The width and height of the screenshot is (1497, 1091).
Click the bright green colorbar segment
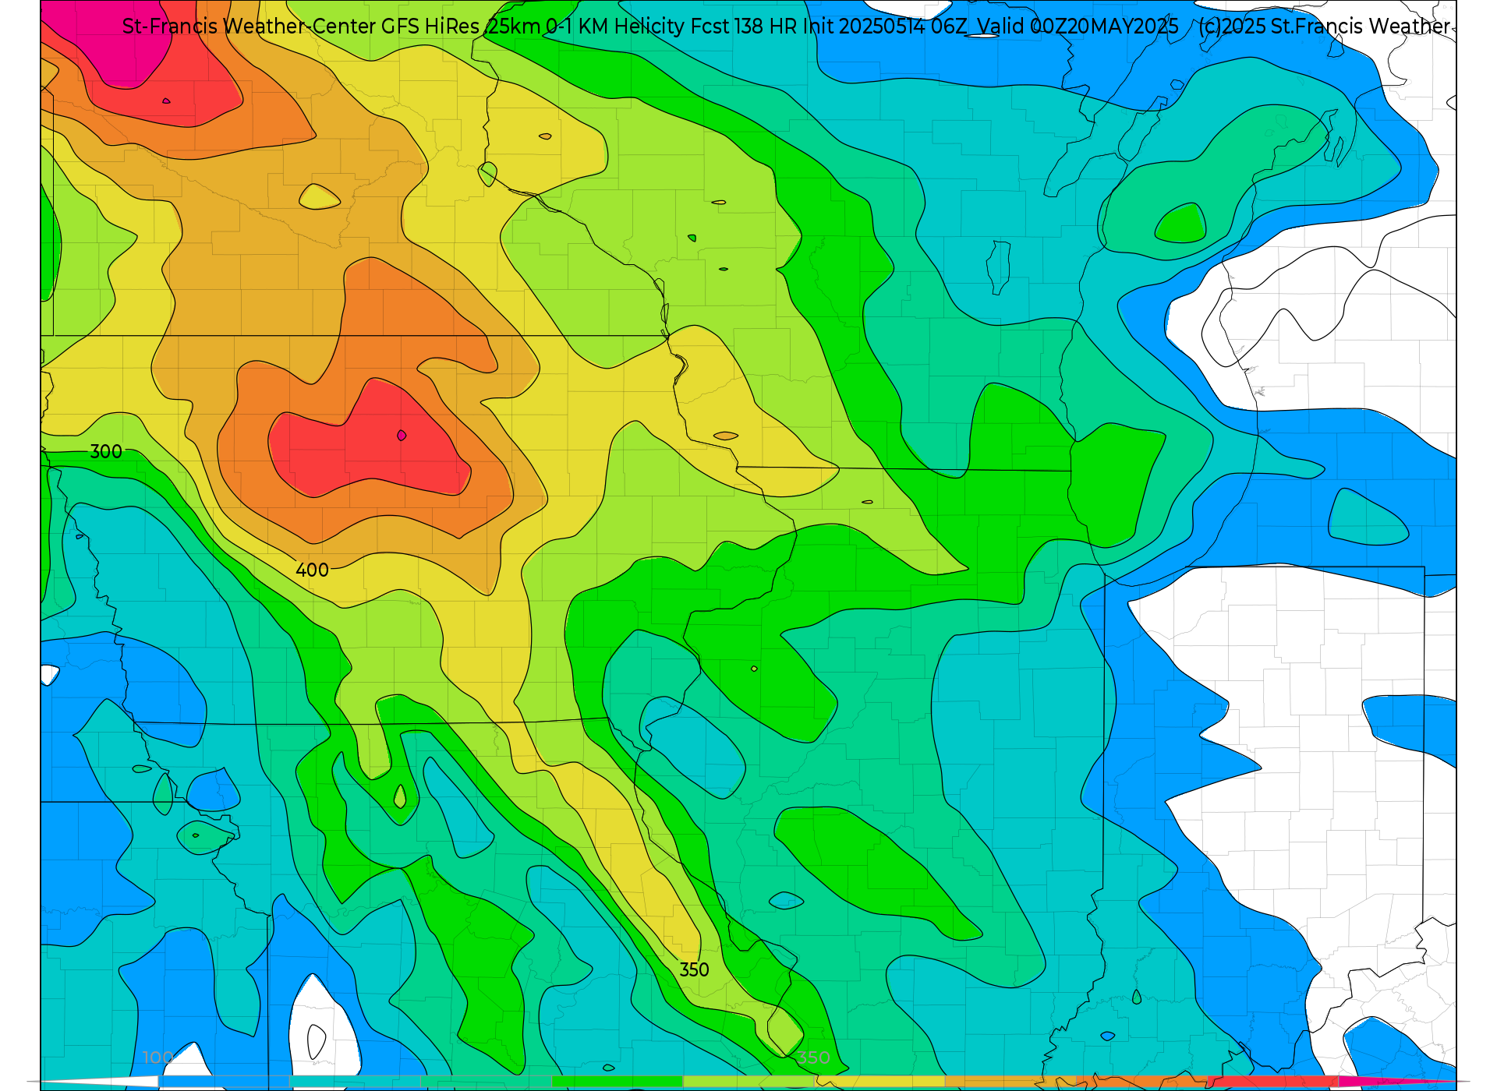point(618,1082)
